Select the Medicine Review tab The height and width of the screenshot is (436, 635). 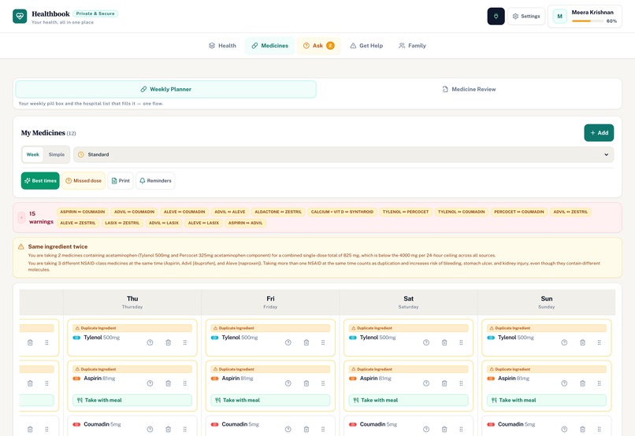click(469, 90)
